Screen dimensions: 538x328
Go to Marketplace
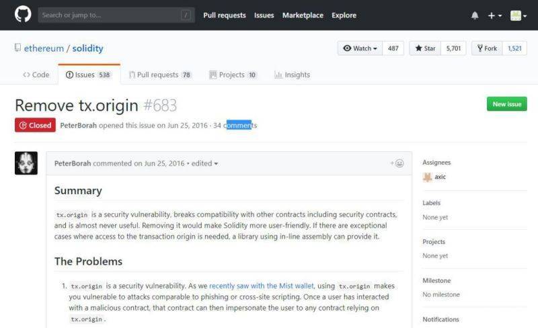tap(303, 15)
